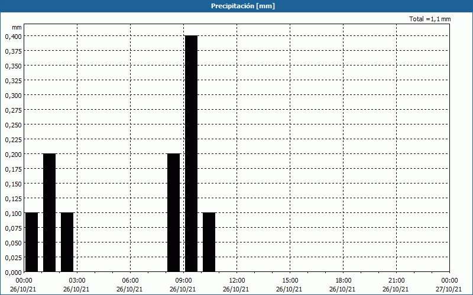Image resolution: width=473 pixels, height=295 pixels.
Task: Click the 0,400 y-axis label
Action: [x=14, y=37]
